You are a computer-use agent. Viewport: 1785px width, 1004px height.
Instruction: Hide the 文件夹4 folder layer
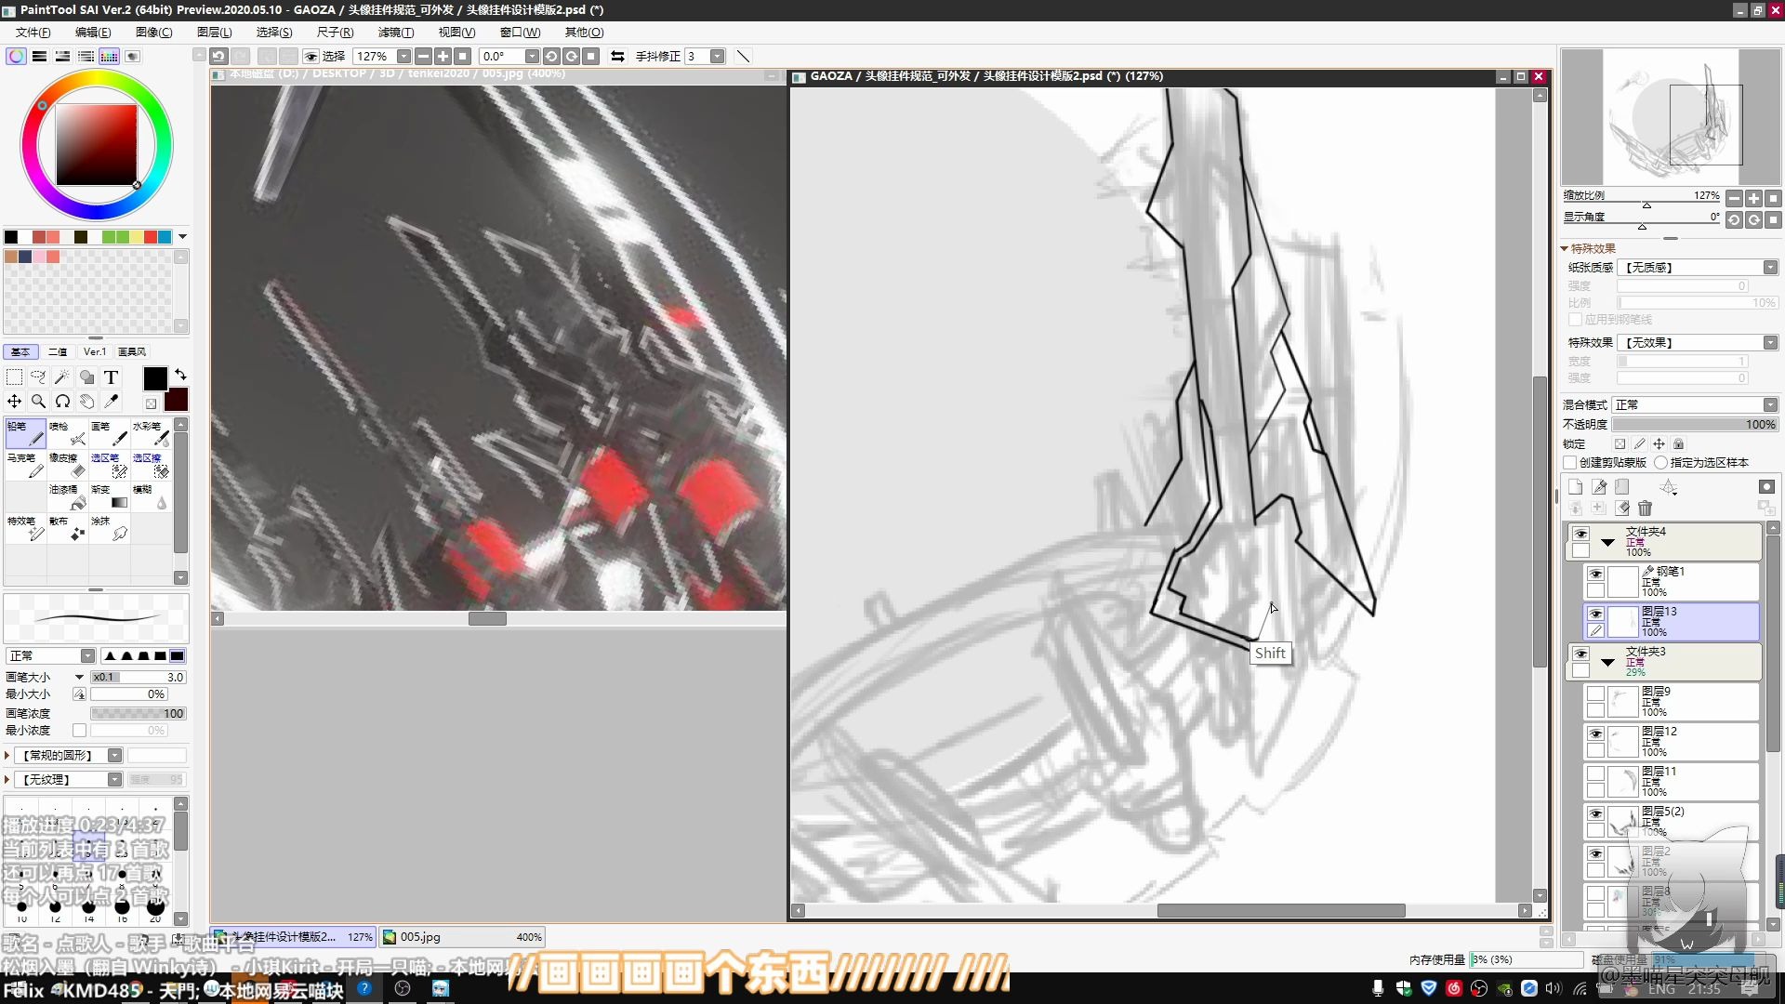coord(1580,534)
